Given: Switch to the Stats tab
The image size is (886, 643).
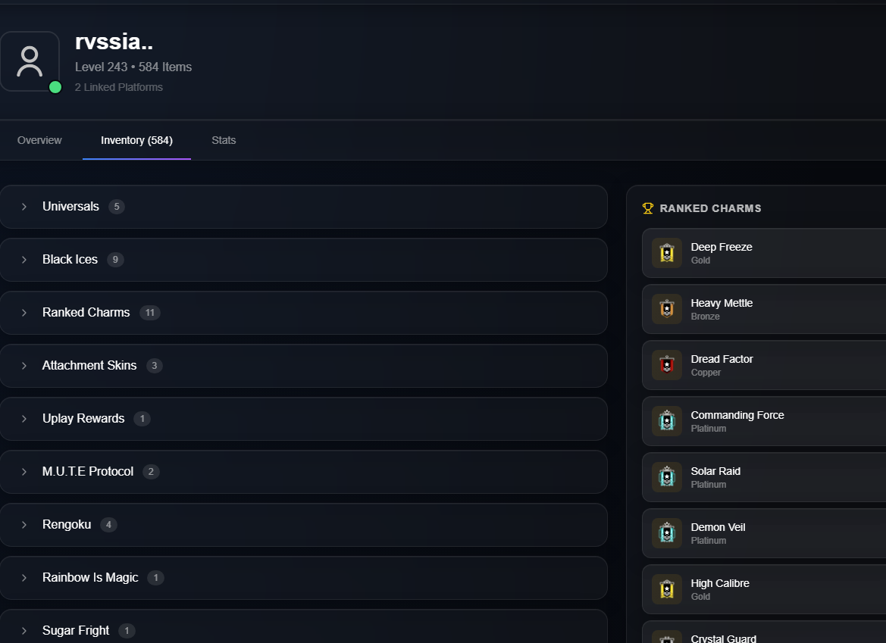Looking at the screenshot, I should click(224, 141).
